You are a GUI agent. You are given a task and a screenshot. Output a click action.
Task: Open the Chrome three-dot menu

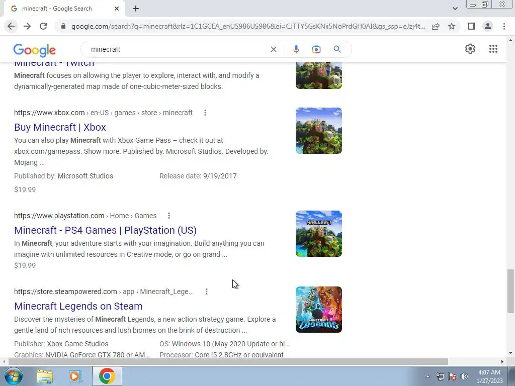(x=504, y=26)
